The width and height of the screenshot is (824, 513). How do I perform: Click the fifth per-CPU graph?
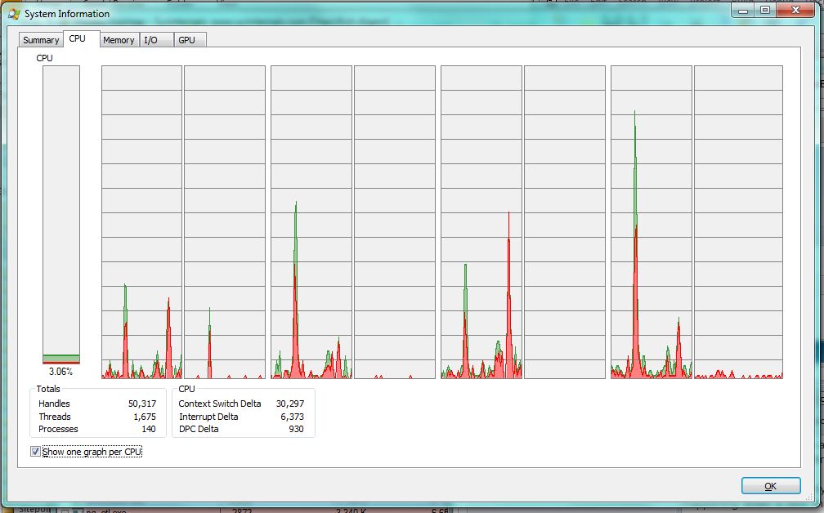pos(481,222)
